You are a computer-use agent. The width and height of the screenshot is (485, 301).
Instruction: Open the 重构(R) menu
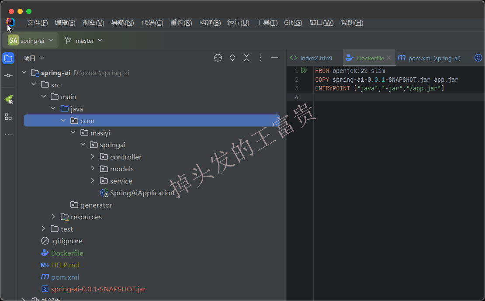pyautogui.click(x=181, y=23)
